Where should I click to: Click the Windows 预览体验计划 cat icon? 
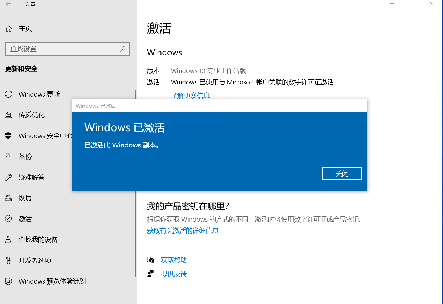point(8,281)
